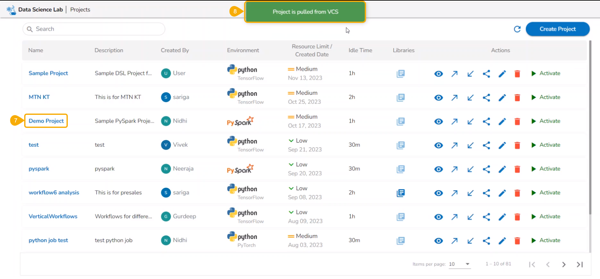The height and width of the screenshot is (279, 600).
Task: Delete the test project using trash icon
Action: [517, 145]
